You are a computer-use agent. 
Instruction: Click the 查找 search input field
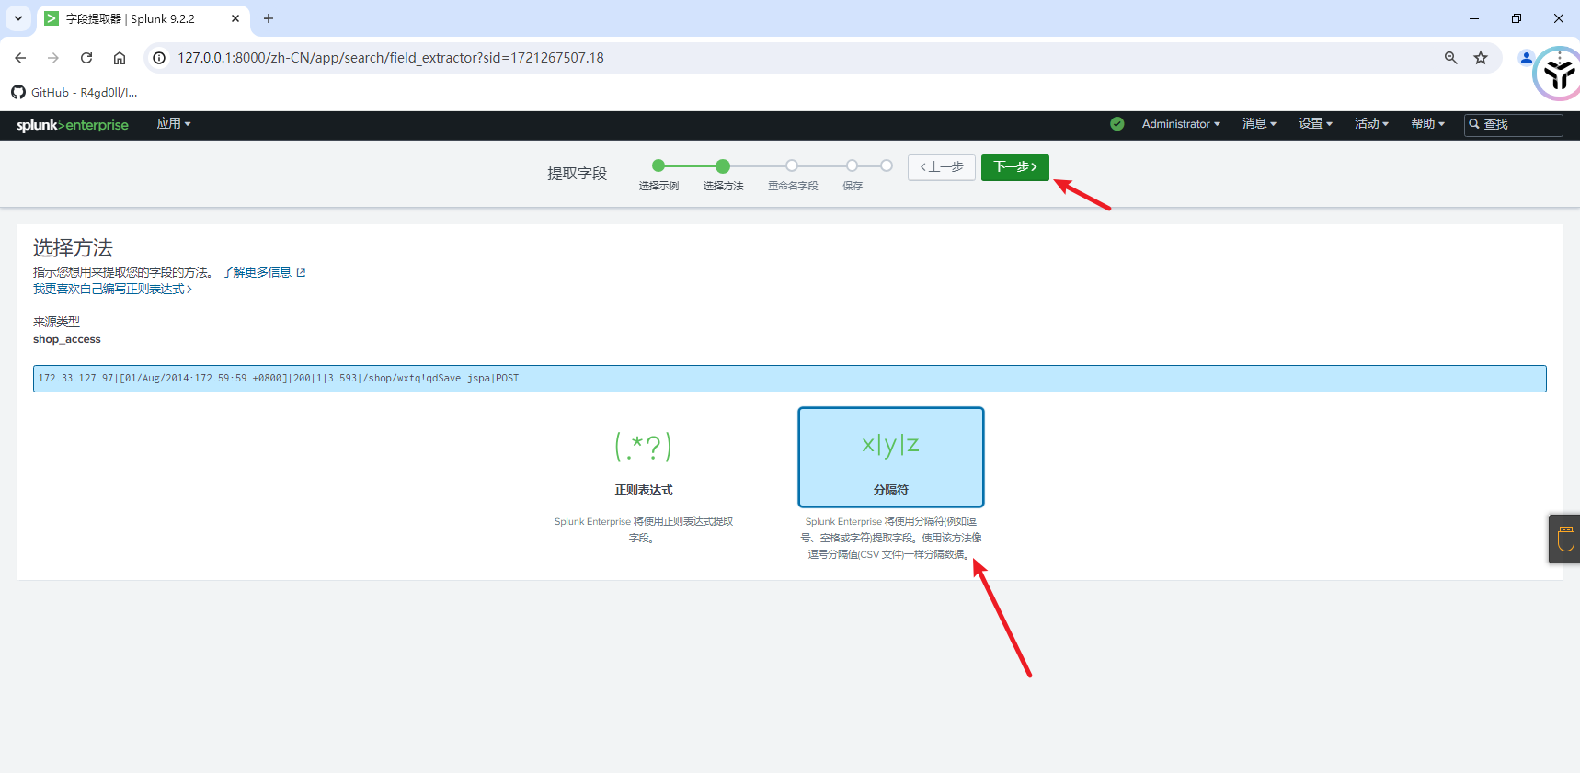tap(1519, 125)
